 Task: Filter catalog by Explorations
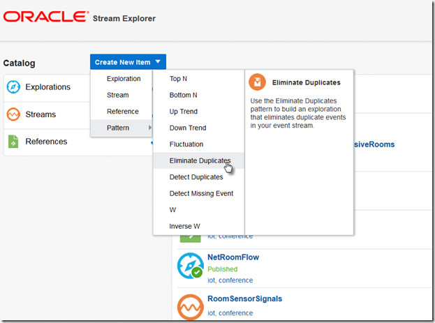click(x=48, y=87)
